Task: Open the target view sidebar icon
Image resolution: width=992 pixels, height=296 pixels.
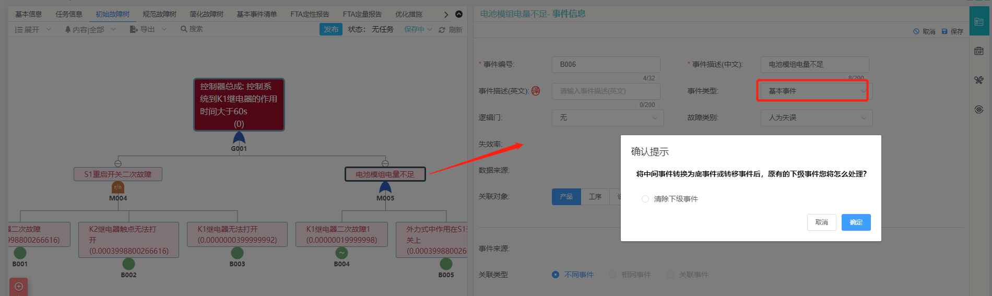Action: point(979,109)
